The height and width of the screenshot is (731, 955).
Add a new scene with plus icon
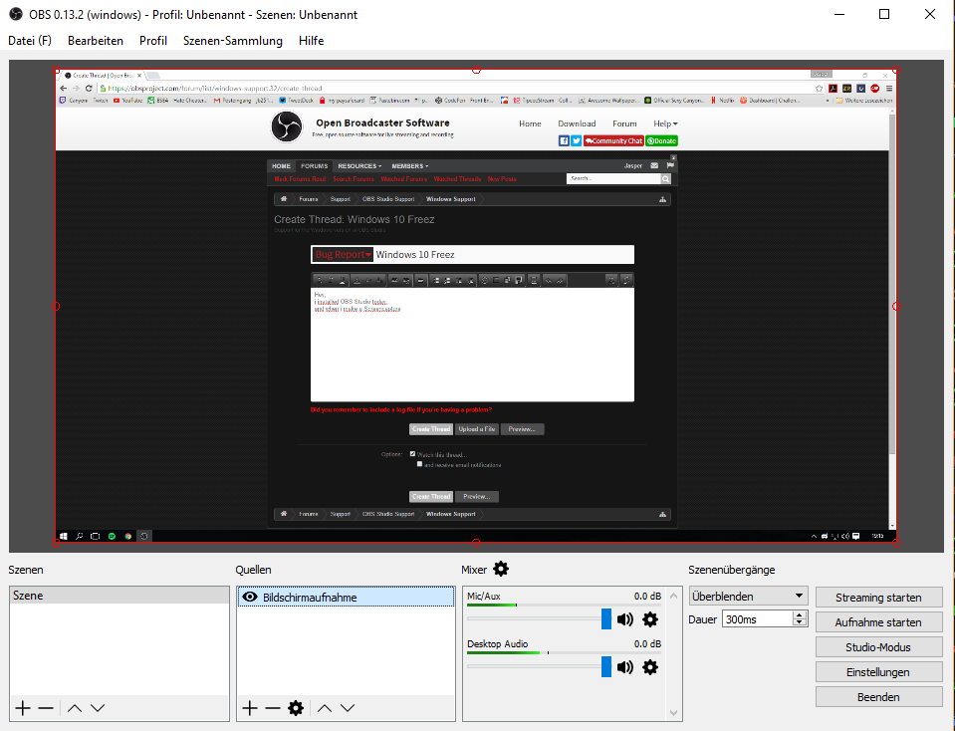pyautogui.click(x=23, y=708)
